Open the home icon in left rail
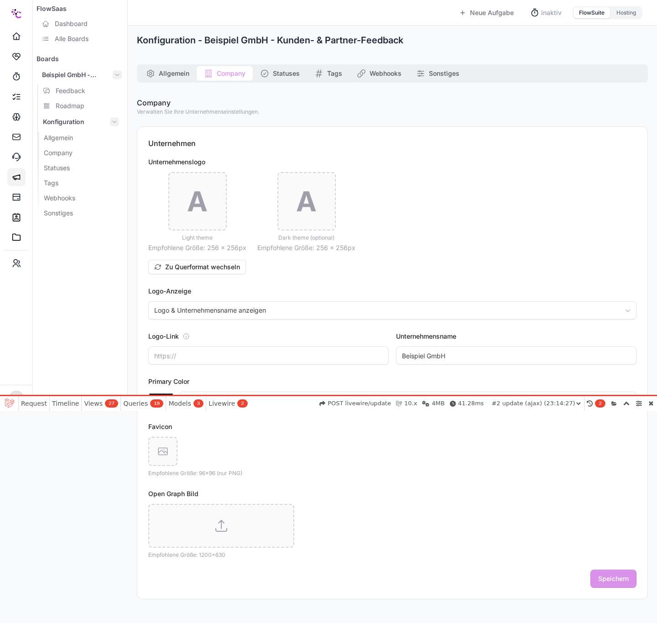The width and height of the screenshot is (657, 623). [x=16, y=37]
